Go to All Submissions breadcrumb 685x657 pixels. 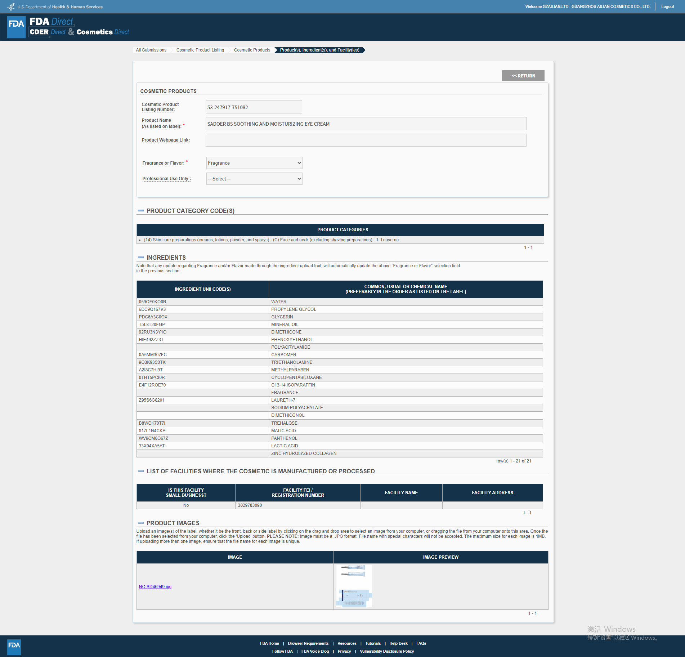tap(151, 50)
